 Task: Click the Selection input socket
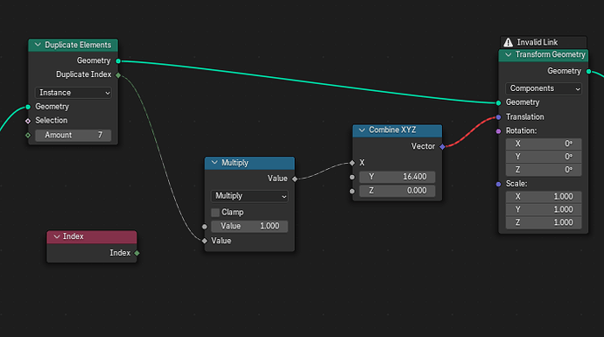coord(28,121)
